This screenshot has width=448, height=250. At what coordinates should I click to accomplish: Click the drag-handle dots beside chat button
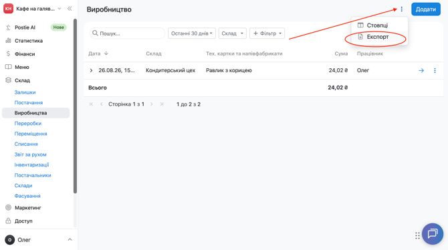tap(417, 235)
